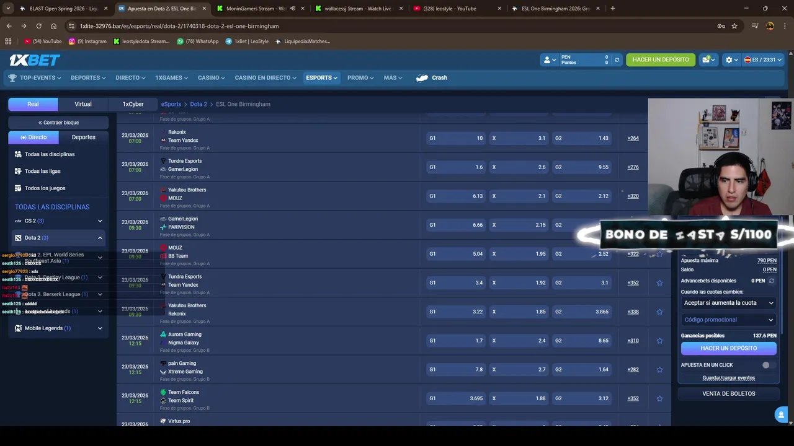Select the sidebar Directo tab
This screenshot has width=794, height=446.
click(33, 137)
